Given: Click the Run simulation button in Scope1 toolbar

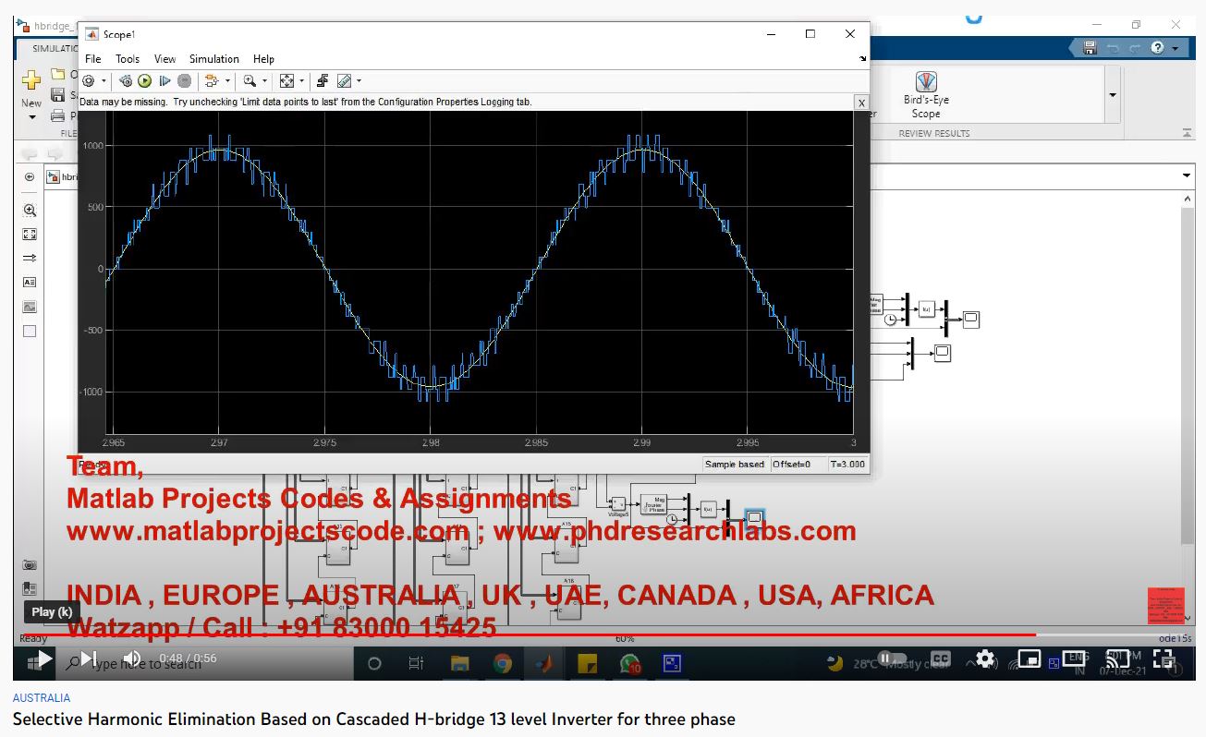Looking at the screenshot, I should pyautogui.click(x=144, y=81).
